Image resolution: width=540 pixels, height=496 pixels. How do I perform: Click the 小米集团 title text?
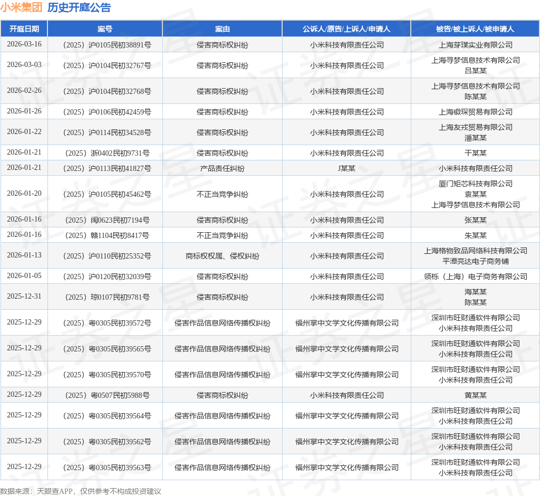pyautogui.click(x=21, y=7)
